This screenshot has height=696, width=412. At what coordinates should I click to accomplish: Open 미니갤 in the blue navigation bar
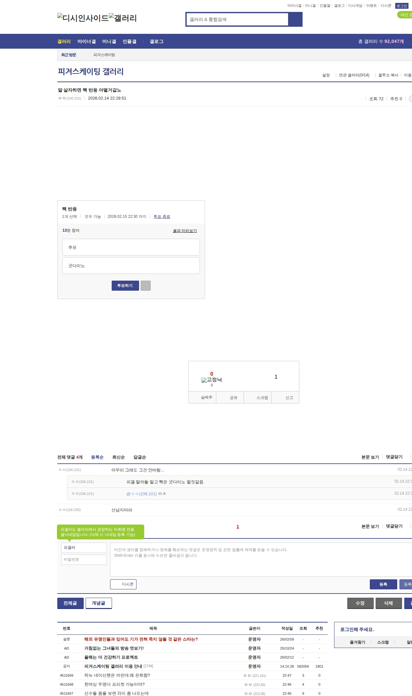pos(109,42)
